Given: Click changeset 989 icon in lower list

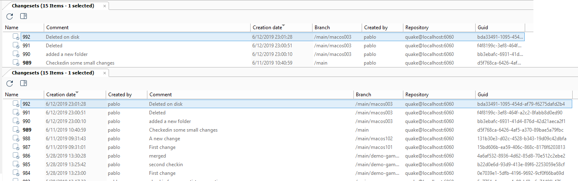Looking at the screenshot, I should tap(16, 130).
